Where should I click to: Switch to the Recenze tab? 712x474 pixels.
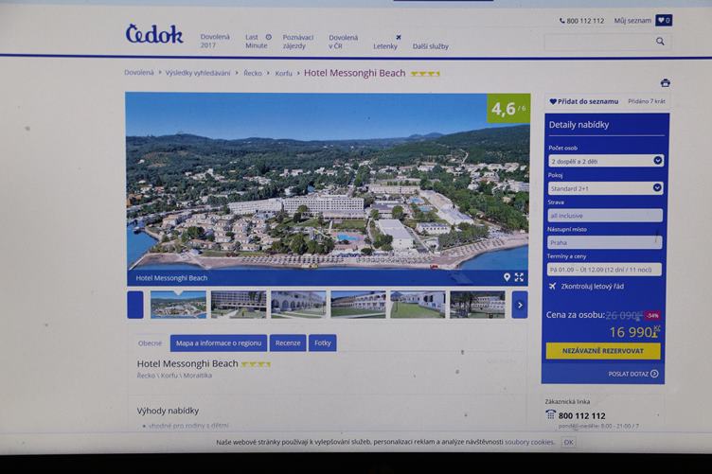tap(288, 342)
